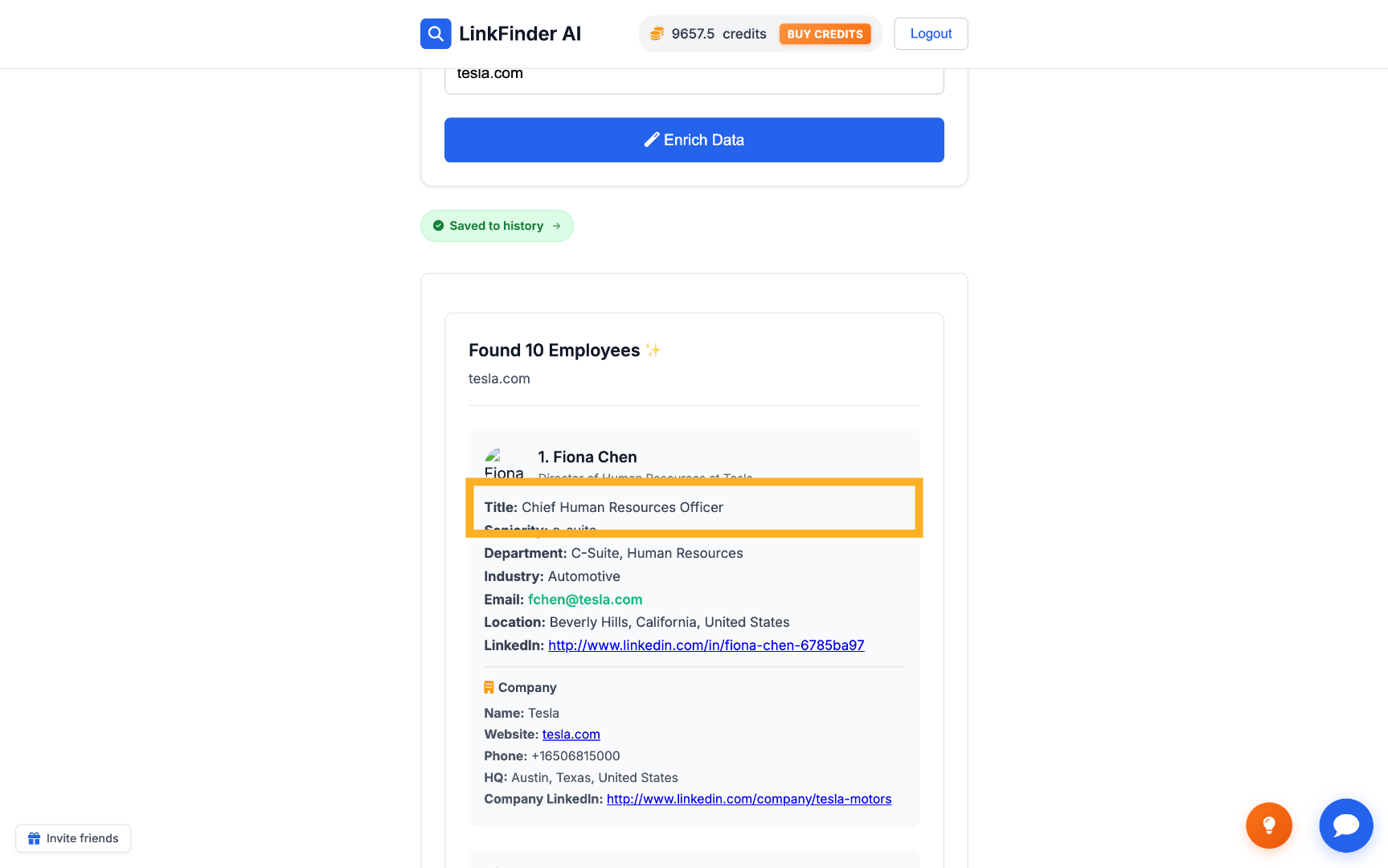Click the green checkmark icon beside Saved to history

coord(438,226)
